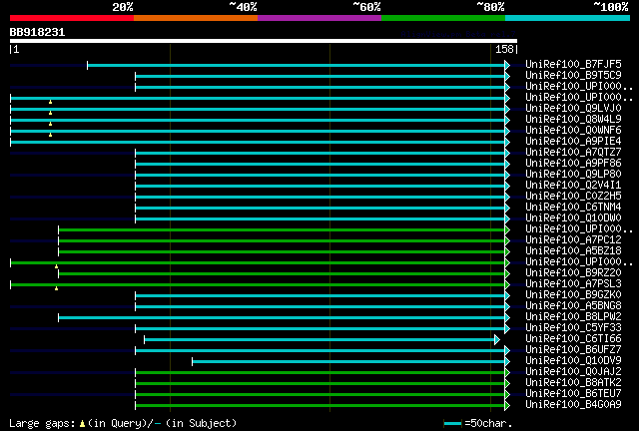The height and width of the screenshot is (431, 639).
Task: Click the ~60% legend label
Action: [x=366, y=7]
